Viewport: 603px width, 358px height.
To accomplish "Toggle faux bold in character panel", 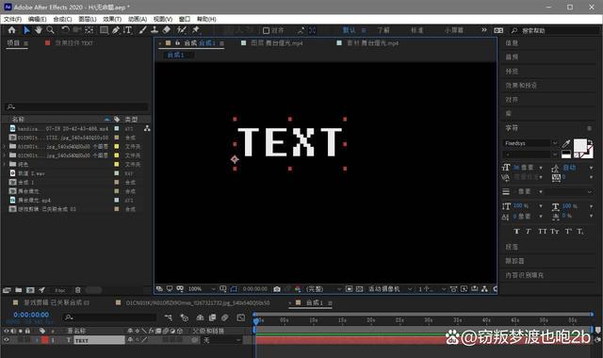I will (x=516, y=231).
